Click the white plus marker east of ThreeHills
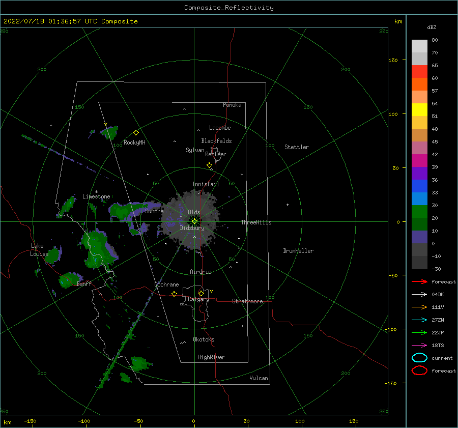This screenshot has height=428, width=458. pyautogui.click(x=288, y=205)
